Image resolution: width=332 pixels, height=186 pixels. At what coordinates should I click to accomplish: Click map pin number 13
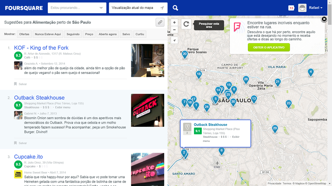[x=254, y=99]
